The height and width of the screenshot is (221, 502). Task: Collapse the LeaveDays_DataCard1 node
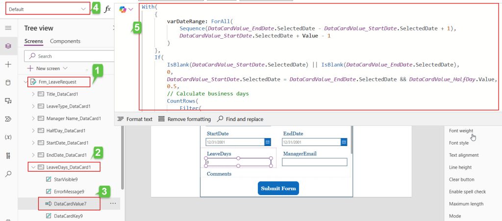point(33,167)
